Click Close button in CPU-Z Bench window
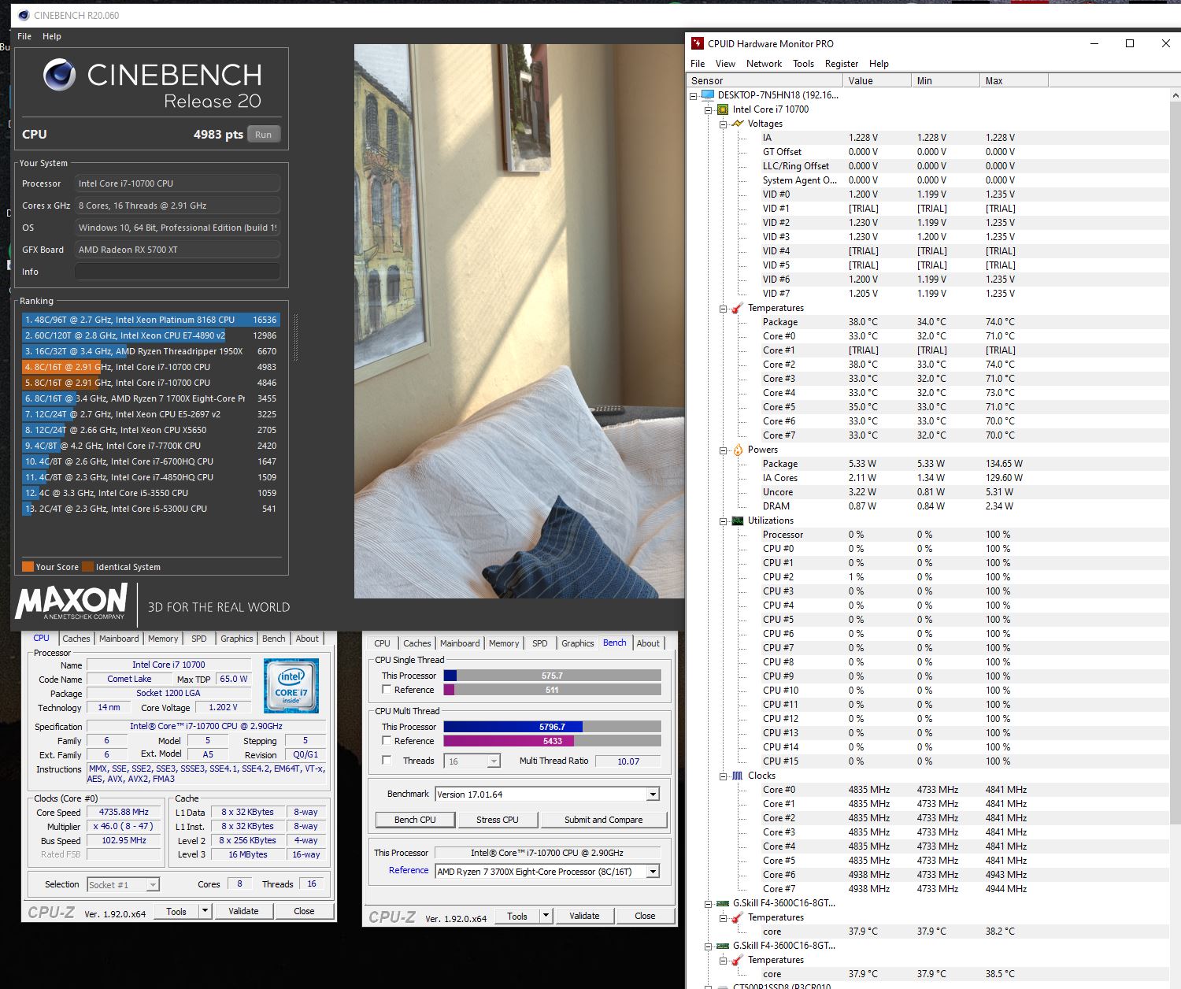The height and width of the screenshot is (989, 1181). 645,916
